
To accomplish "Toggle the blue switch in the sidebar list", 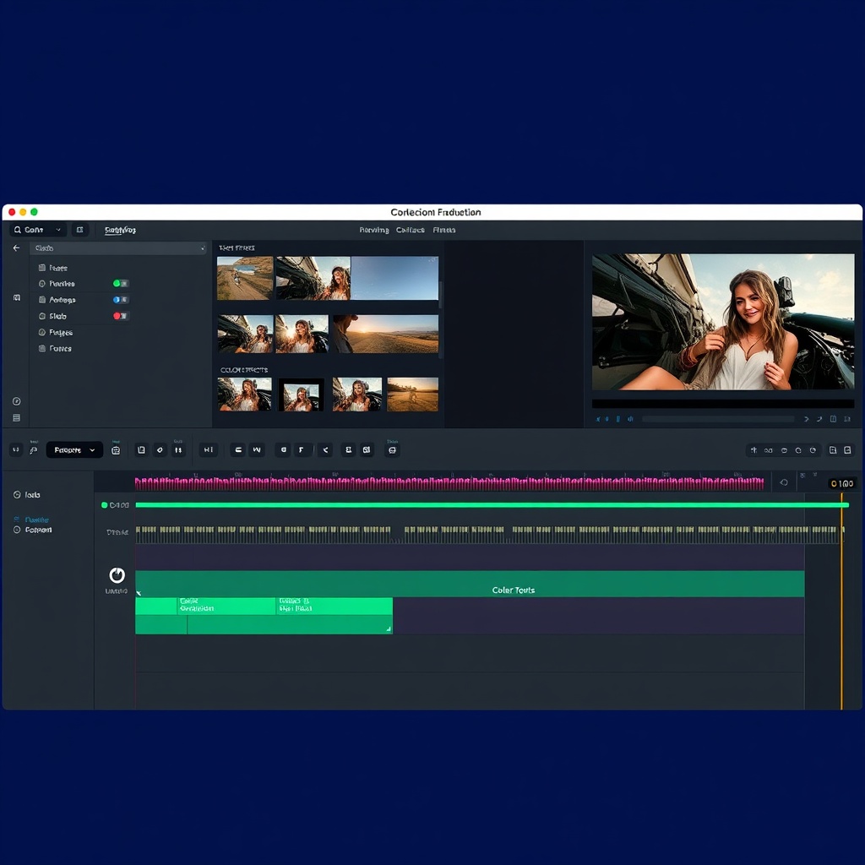I will [x=121, y=300].
